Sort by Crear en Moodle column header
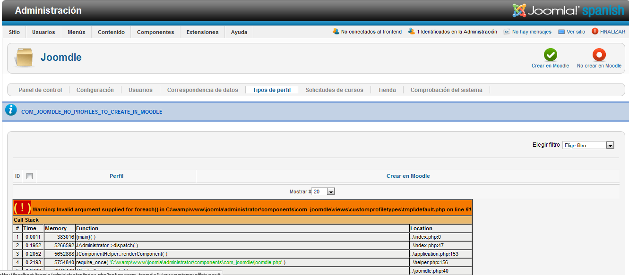The width and height of the screenshot is (629, 275). (408, 176)
